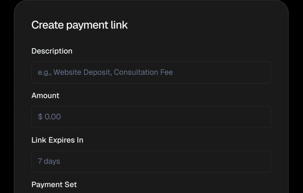Click the Amount label
The height and width of the screenshot is (193, 303).
tap(45, 95)
